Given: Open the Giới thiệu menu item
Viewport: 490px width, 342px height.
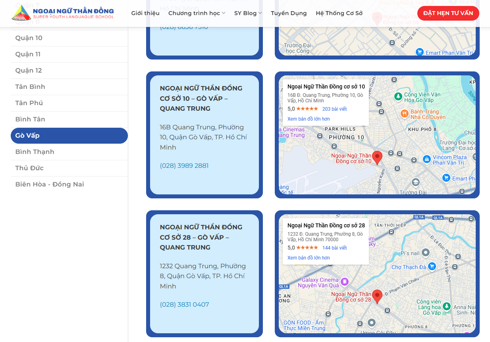Looking at the screenshot, I should click(x=145, y=13).
